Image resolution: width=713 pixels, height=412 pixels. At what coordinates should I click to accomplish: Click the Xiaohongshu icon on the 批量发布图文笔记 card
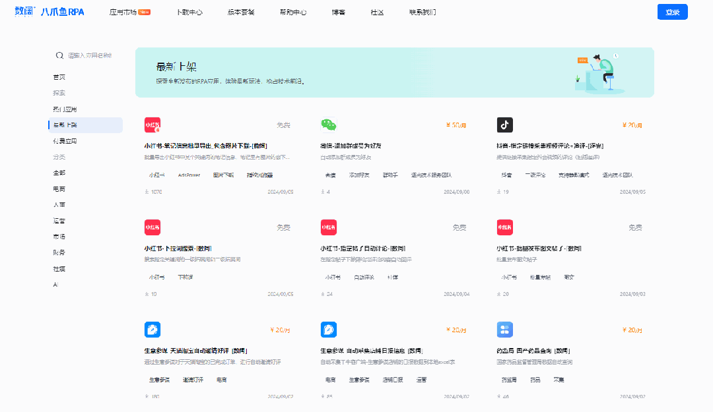pos(506,227)
